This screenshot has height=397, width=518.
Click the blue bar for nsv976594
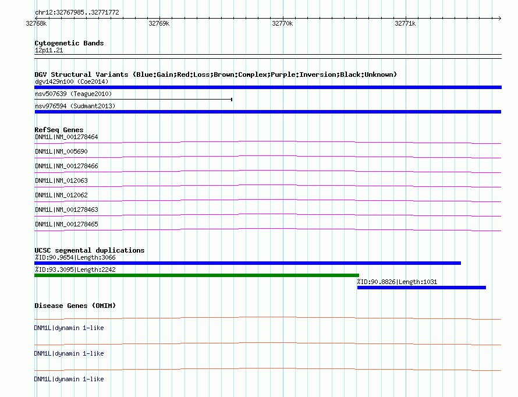point(268,112)
